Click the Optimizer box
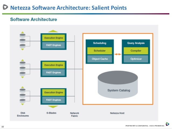The height and width of the screenshot is (129, 172). [x=136, y=59]
